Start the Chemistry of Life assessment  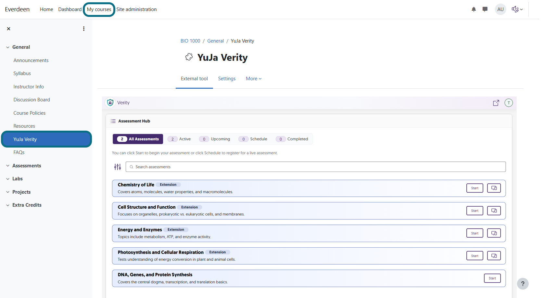tap(475, 188)
